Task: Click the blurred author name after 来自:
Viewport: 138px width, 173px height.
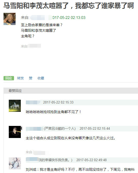Action: [x=41, y=18]
